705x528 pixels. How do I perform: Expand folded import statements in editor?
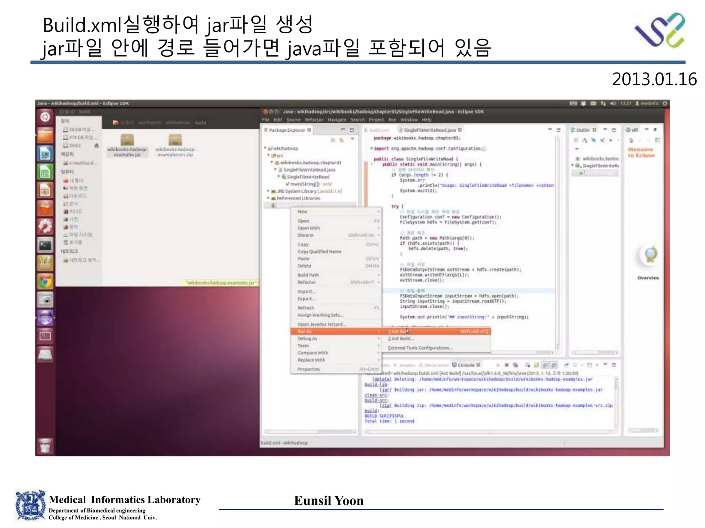coord(371,148)
